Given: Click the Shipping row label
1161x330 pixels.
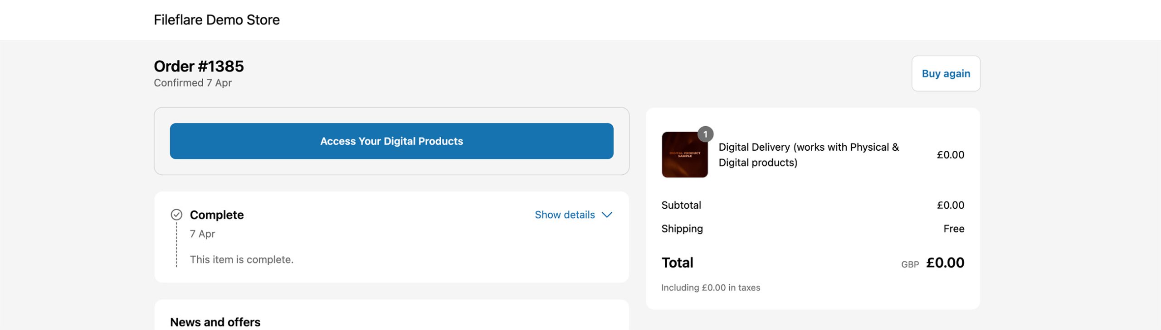Looking at the screenshot, I should (682, 229).
